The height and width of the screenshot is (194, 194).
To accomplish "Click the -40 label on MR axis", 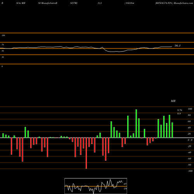I will pyautogui.click(x=189, y=152).
